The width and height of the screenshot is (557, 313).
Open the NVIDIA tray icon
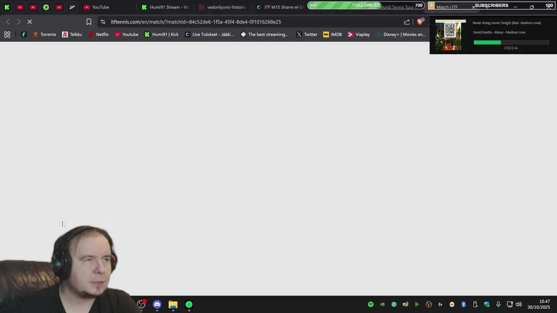click(383, 304)
